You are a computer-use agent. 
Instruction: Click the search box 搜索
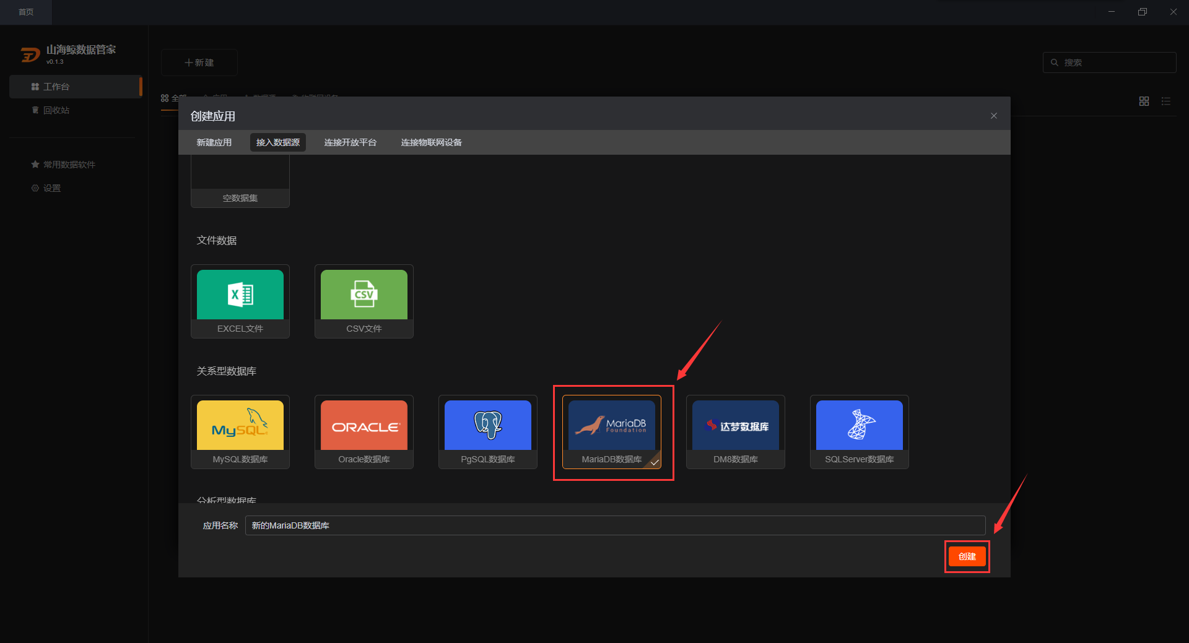tap(1110, 63)
